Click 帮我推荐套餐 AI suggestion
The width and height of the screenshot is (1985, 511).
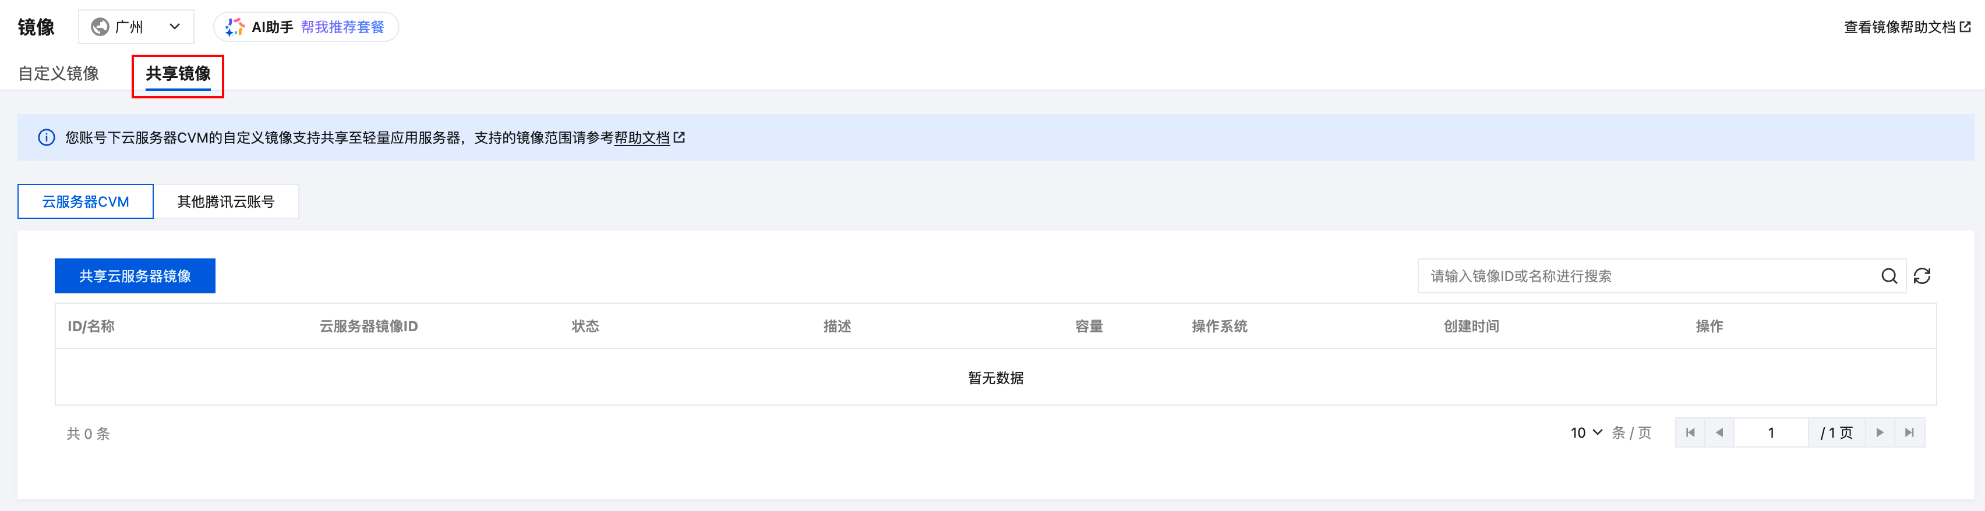pyautogui.click(x=342, y=27)
